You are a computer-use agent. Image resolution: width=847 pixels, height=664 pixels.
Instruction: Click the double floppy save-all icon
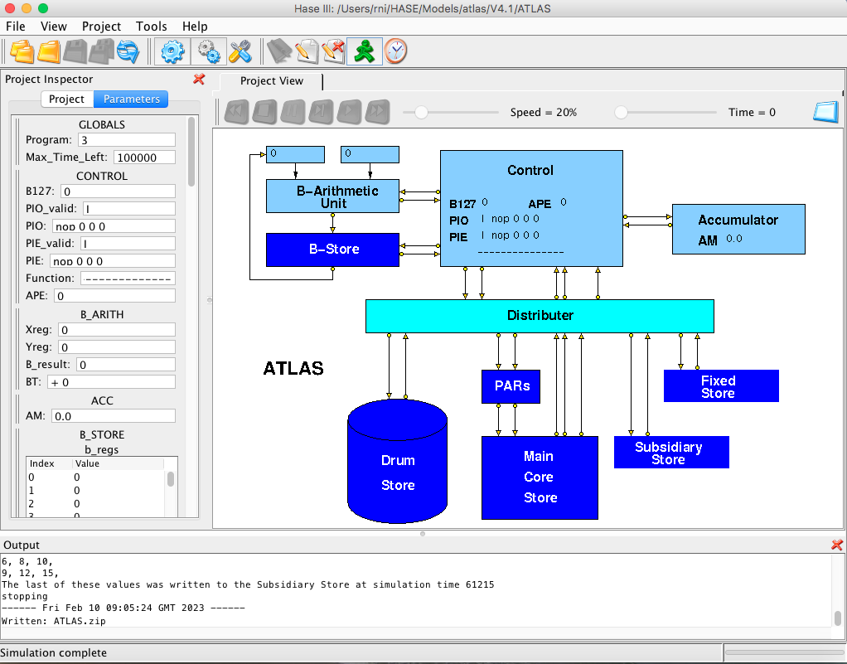[x=102, y=52]
